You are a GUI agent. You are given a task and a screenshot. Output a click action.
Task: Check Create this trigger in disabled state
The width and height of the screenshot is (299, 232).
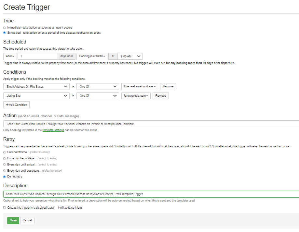pyautogui.click(x=5, y=208)
